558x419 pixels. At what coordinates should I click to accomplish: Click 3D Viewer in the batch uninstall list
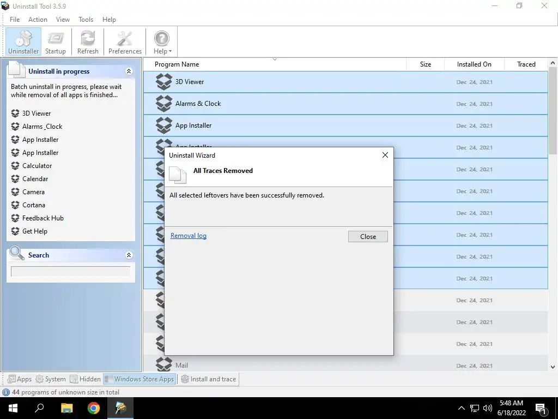(x=37, y=113)
